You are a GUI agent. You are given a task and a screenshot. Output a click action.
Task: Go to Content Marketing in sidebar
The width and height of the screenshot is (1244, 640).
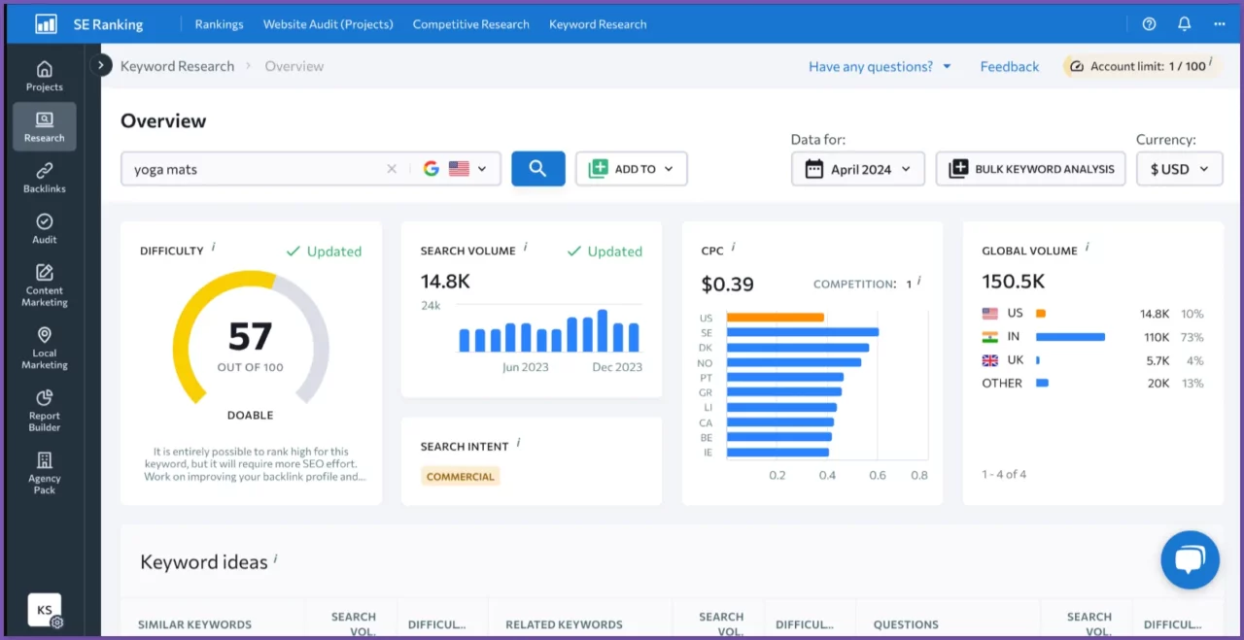coord(44,286)
